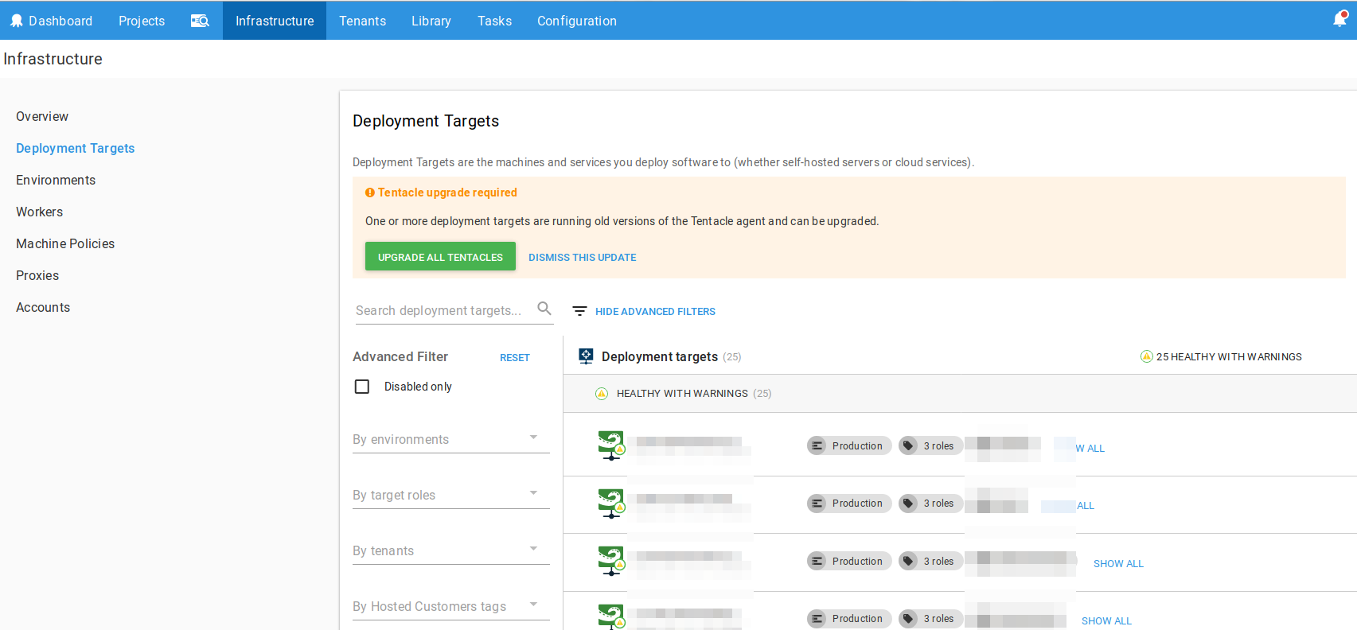Click the search magnifier in deployment targets search

(544, 309)
